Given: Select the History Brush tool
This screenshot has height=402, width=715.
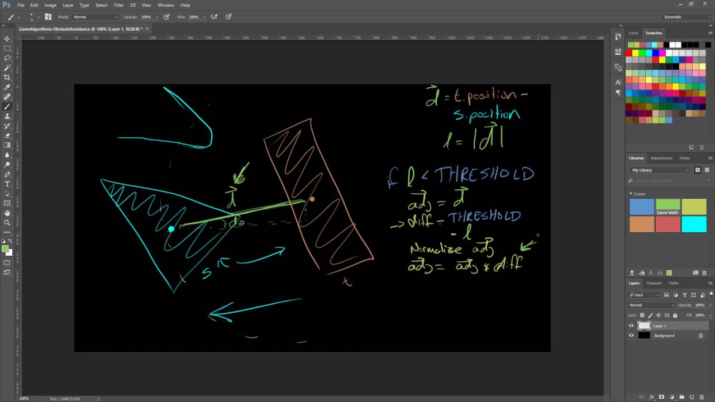Looking at the screenshot, I should click(x=7, y=126).
